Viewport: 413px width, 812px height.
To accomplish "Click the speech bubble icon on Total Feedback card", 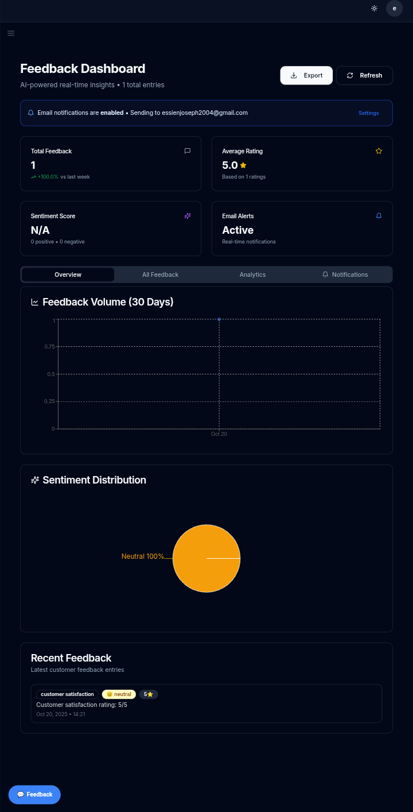I will point(187,150).
